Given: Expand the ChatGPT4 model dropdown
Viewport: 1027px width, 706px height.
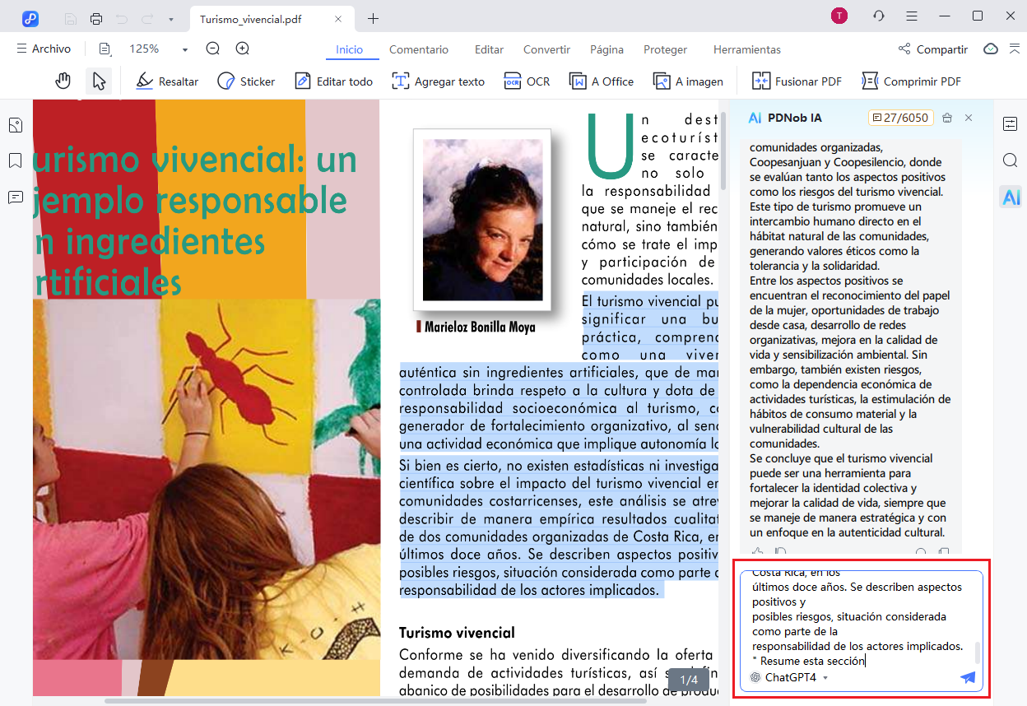Looking at the screenshot, I should 825,678.
